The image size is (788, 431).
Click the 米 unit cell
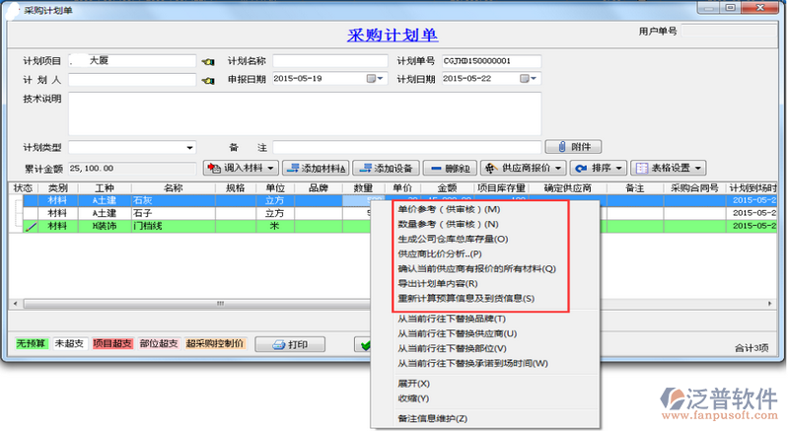pos(274,226)
